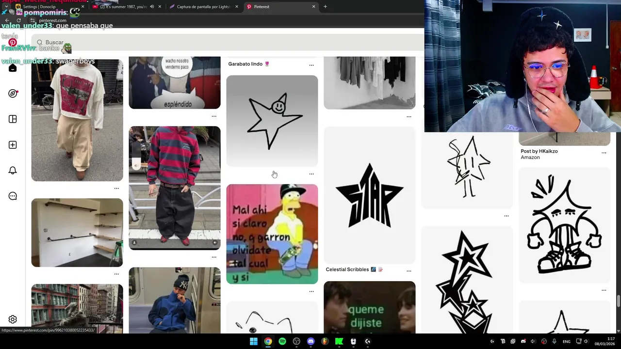Open the sketchy star stick figure pin
Image resolution: width=621 pixels, height=349 pixels.
coord(467,170)
